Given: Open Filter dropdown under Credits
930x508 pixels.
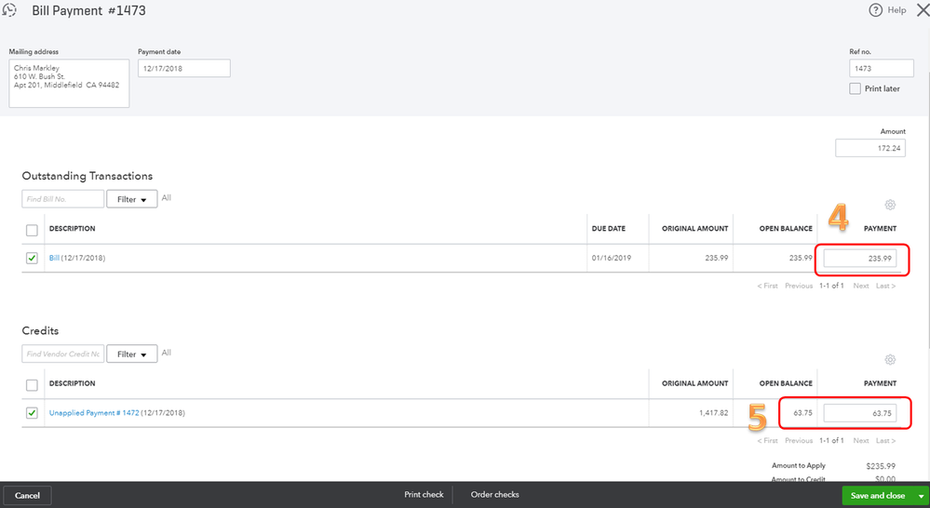Looking at the screenshot, I should [x=131, y=354].
